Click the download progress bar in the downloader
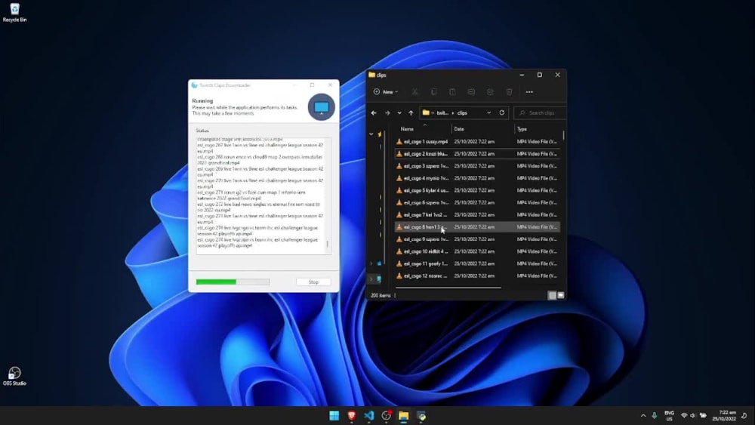The image size is (755, 425). coord(233,282)
